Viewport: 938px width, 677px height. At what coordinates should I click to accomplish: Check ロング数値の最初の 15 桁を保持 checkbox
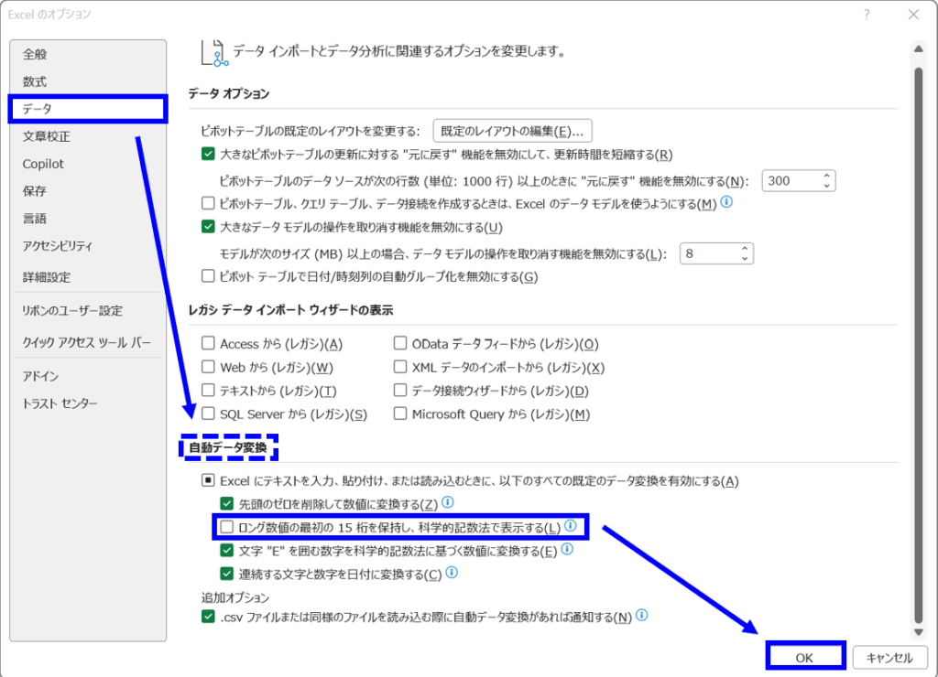(227, 527)
